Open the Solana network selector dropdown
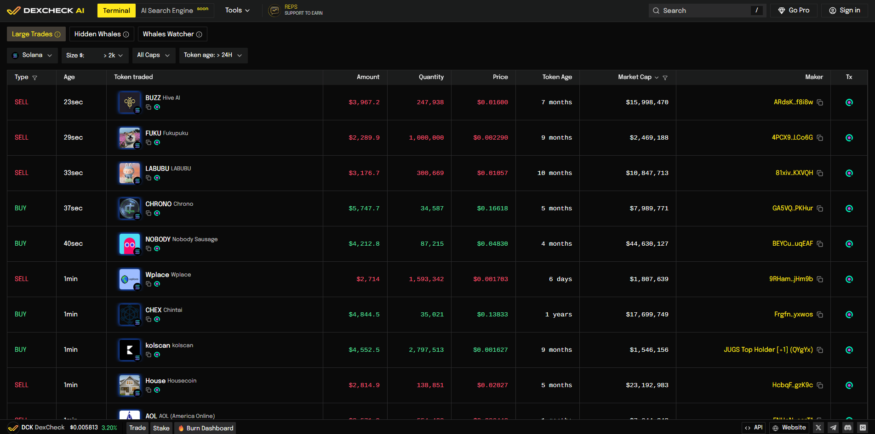Screen dimensions: 875x434 pyautogui.click(x=32, y=55)
